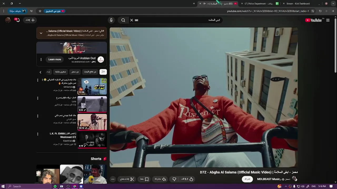The image size is (337, 189).
Task: Reload the page in browser
Action: [x=320, y=11]
